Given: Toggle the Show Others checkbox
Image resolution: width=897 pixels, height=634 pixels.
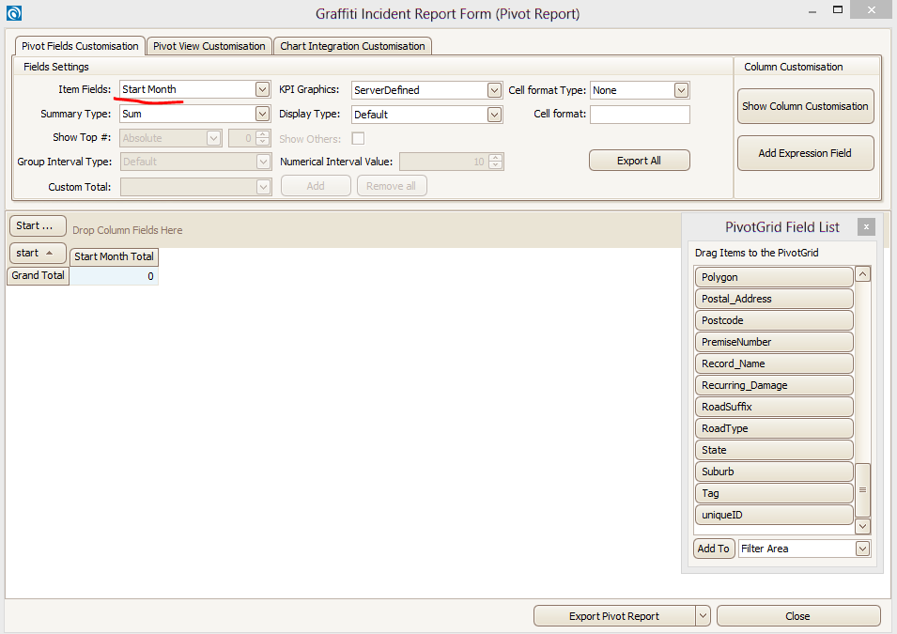Looking at the screenshot, I should pyautogui.click(x=358, y=138).
